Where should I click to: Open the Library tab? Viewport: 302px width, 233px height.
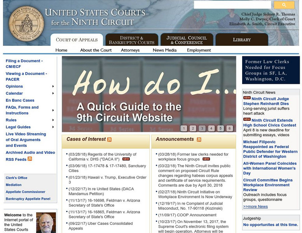tap(242, 40)
